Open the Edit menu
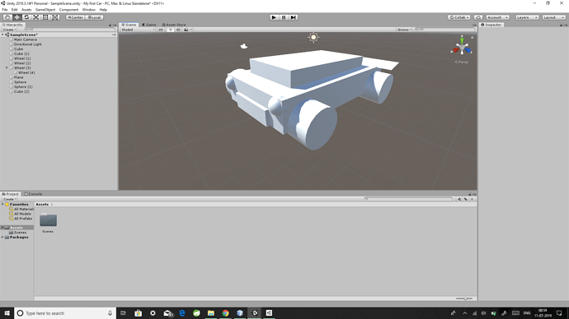This screenshot has height=319, width=569. pyautogui.click(x=14, y=10)
